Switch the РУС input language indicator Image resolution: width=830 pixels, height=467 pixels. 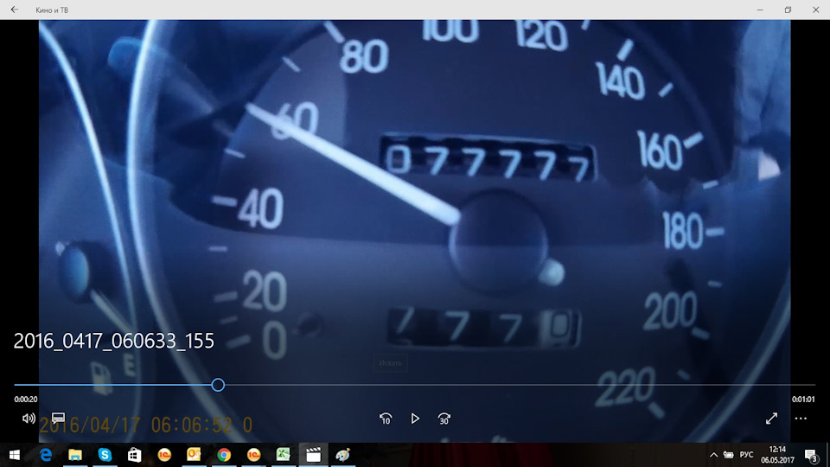746,455
